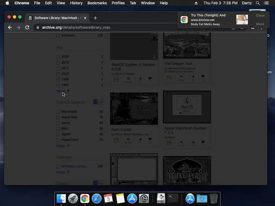Screen dimensions: 275x206
Task: Tick the game topic checkbox
Action: pyautogui.click(x=58, y=123)
